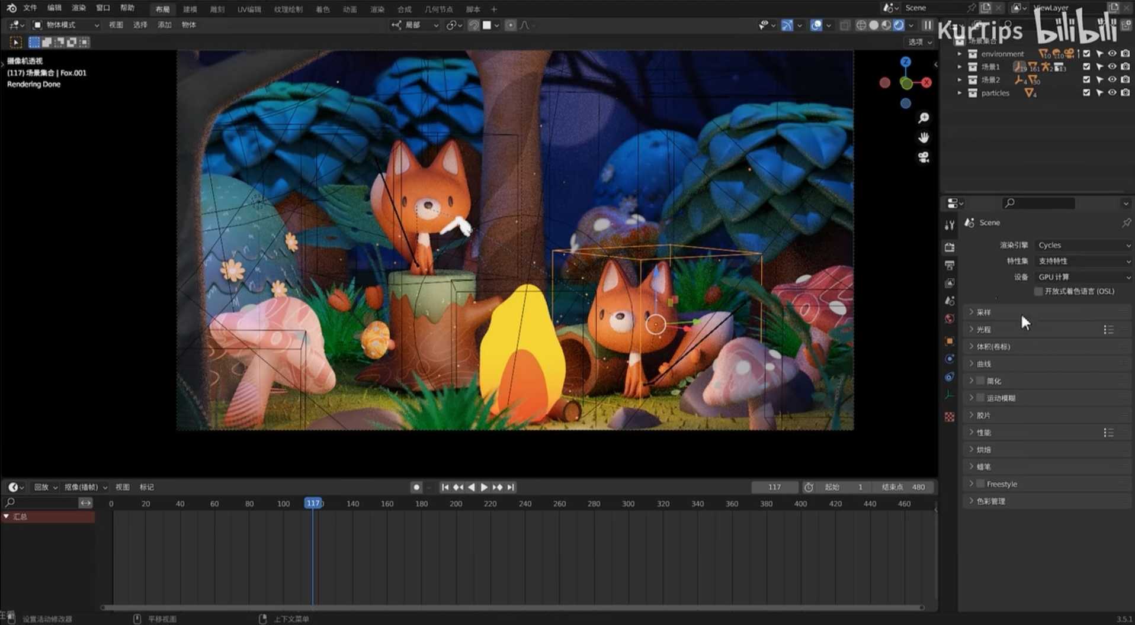Pause viewport render preview
The width and height of the screenshot is (1135, 625).
[x=928, y=25]
